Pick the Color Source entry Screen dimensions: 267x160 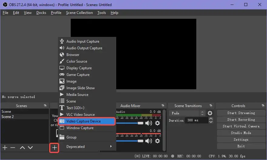87,61
